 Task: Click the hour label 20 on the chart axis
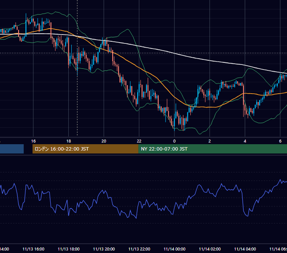point(104,141)
